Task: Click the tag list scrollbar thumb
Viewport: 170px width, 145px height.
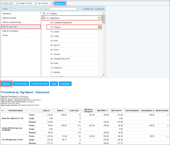Action: (104, 19)
